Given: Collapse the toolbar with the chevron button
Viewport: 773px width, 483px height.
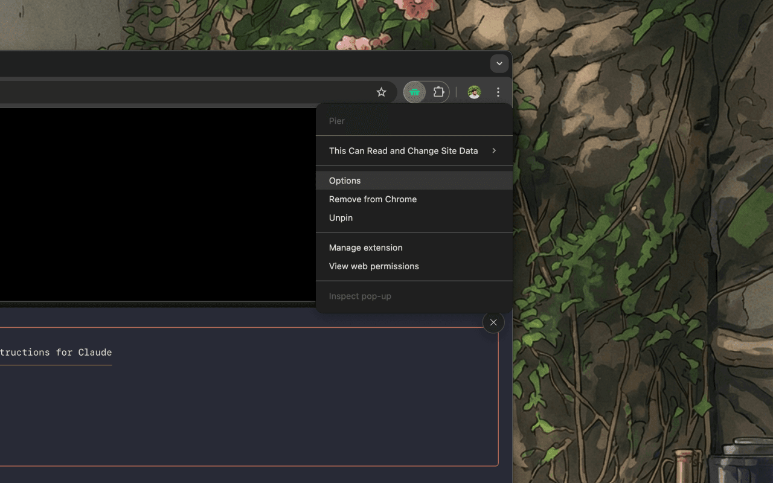Looking at the screenshot, I should 499,63.
